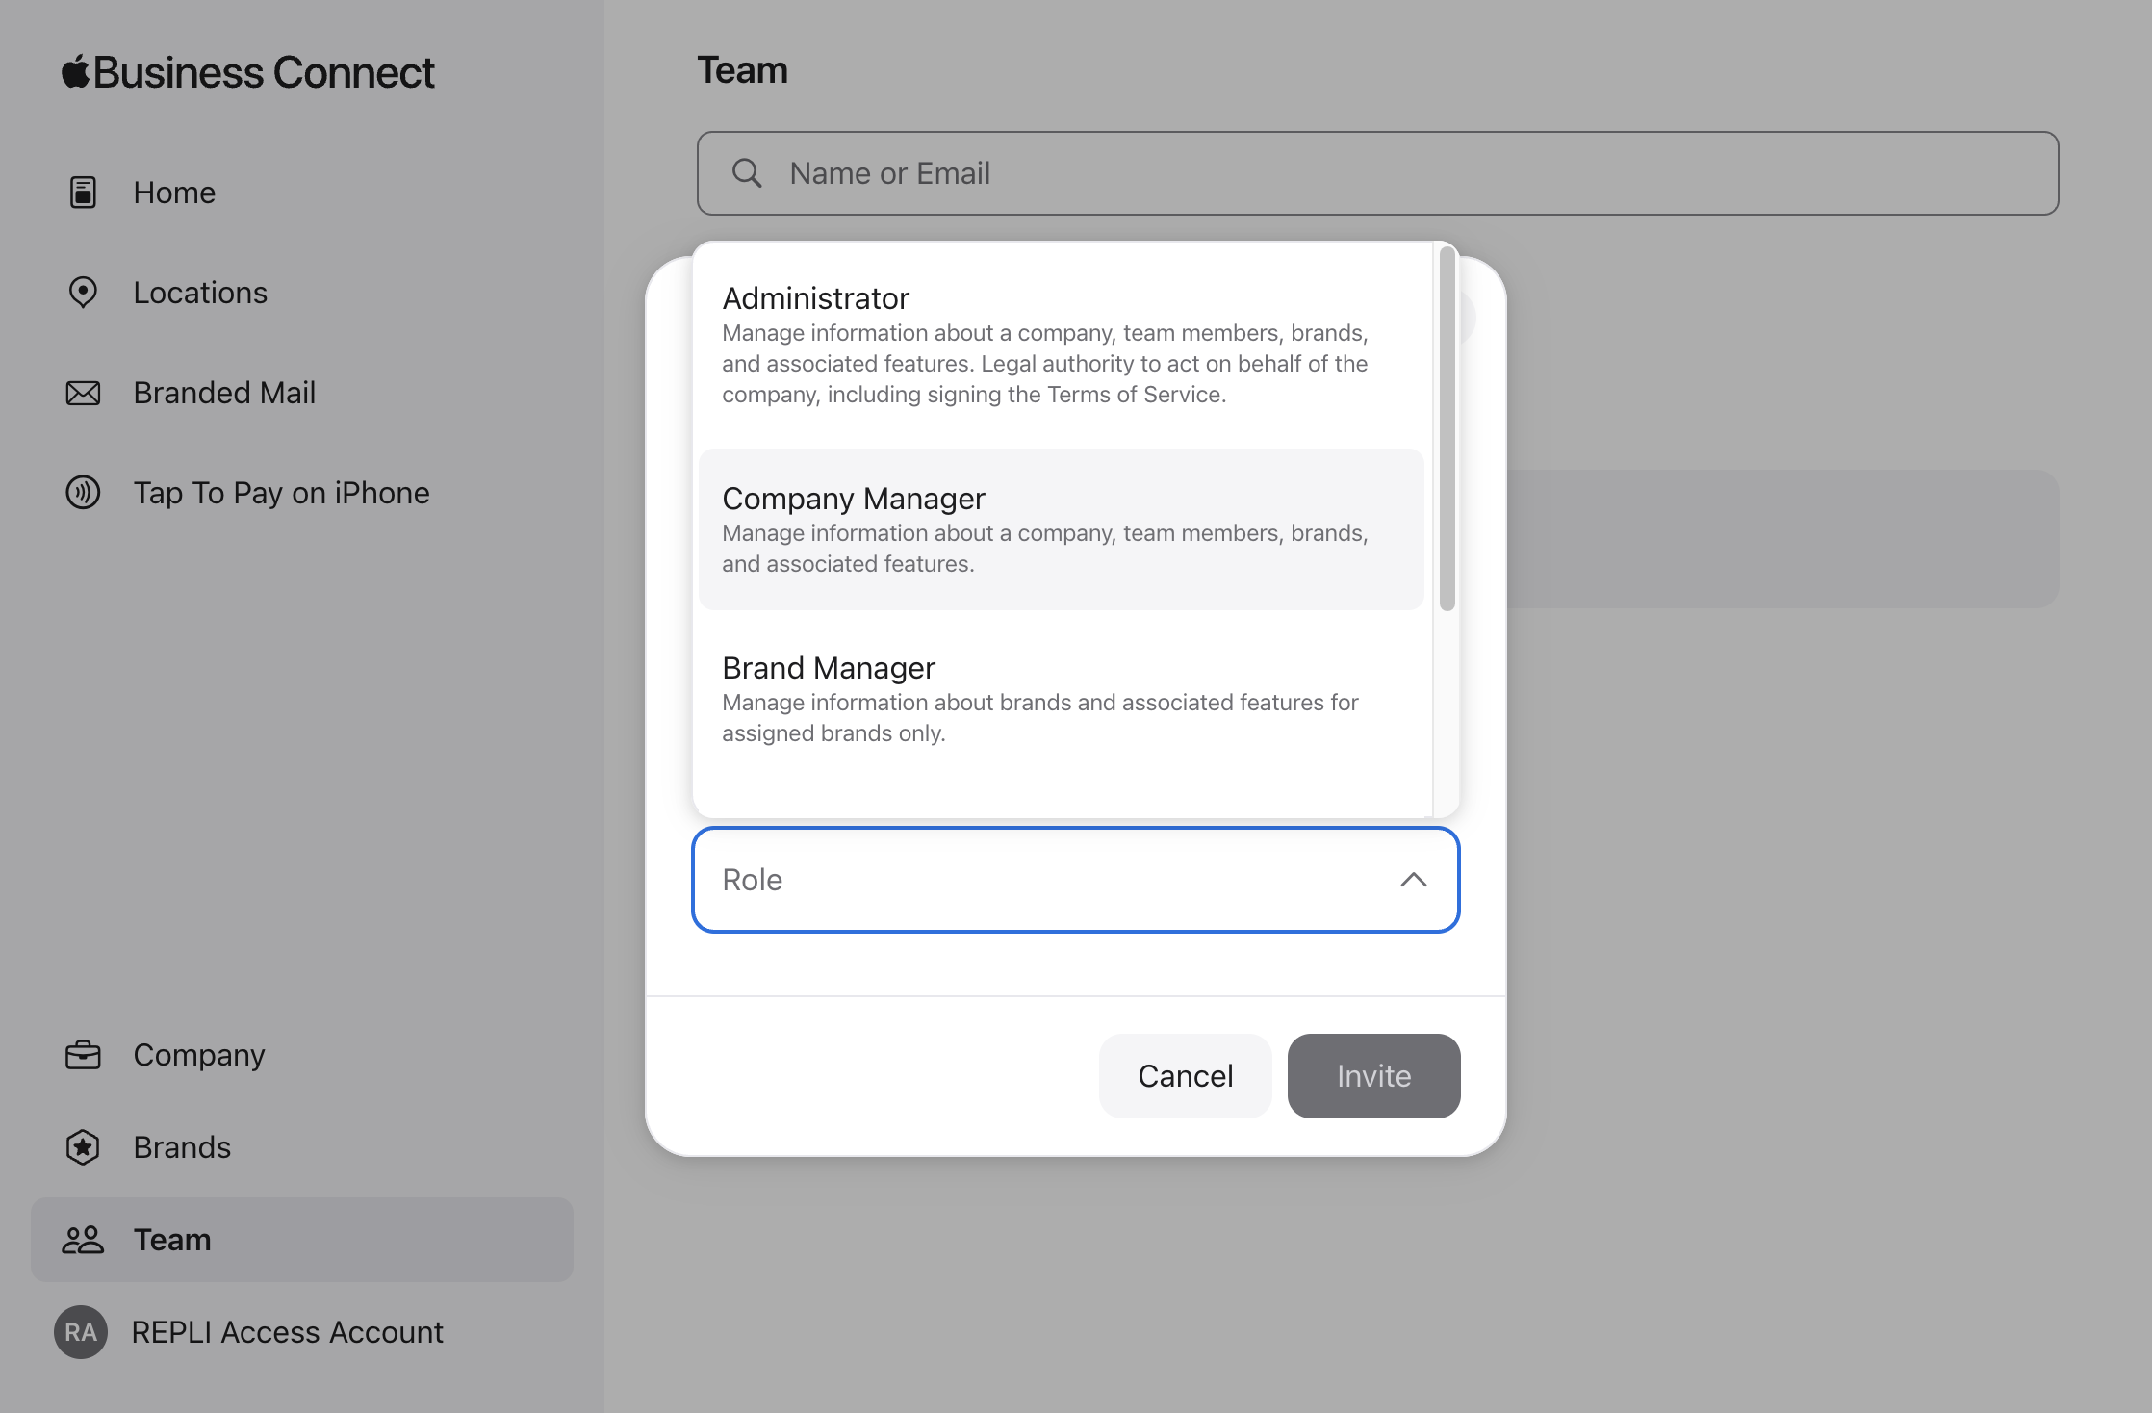Select the Team sidebar item
This screenshot has height=1413, width=2152.
[302, 1240]
